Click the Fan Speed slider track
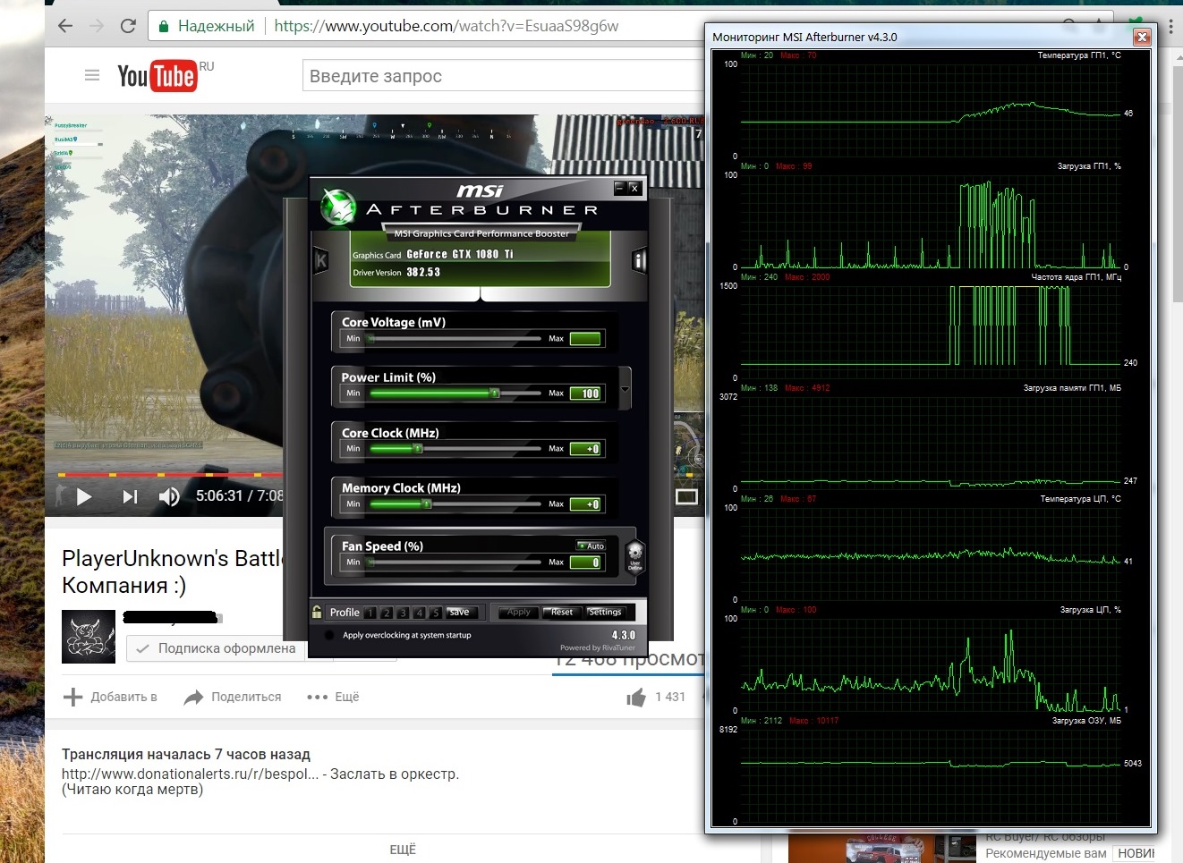The image size is (1183, 863). tap(455, 563)
